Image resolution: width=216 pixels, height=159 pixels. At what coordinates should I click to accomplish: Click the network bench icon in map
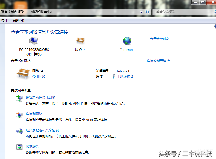click(x=80, y=41)
